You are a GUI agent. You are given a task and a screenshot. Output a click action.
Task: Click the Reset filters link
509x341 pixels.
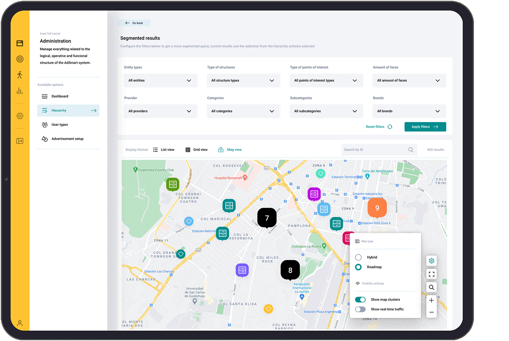click(x=379, y=127)
